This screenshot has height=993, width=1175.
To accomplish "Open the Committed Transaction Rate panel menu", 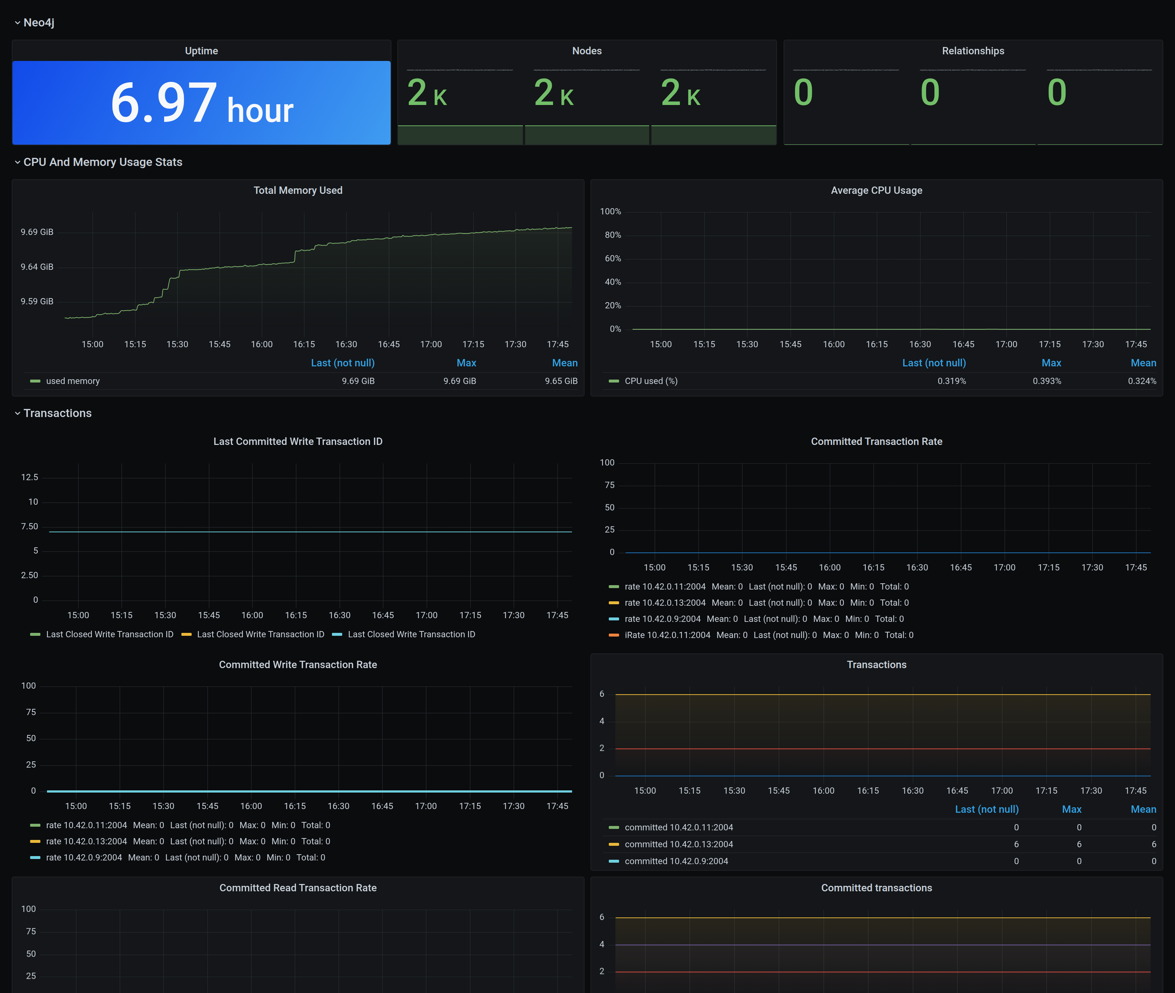I will [876, 441].
